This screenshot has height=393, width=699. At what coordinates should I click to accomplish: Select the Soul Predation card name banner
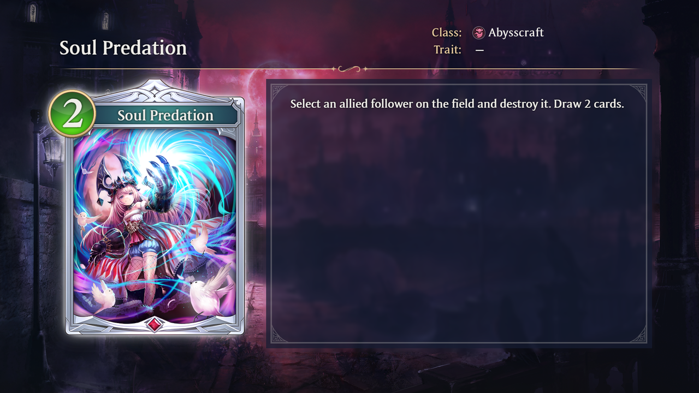click(x=165, y=115)
